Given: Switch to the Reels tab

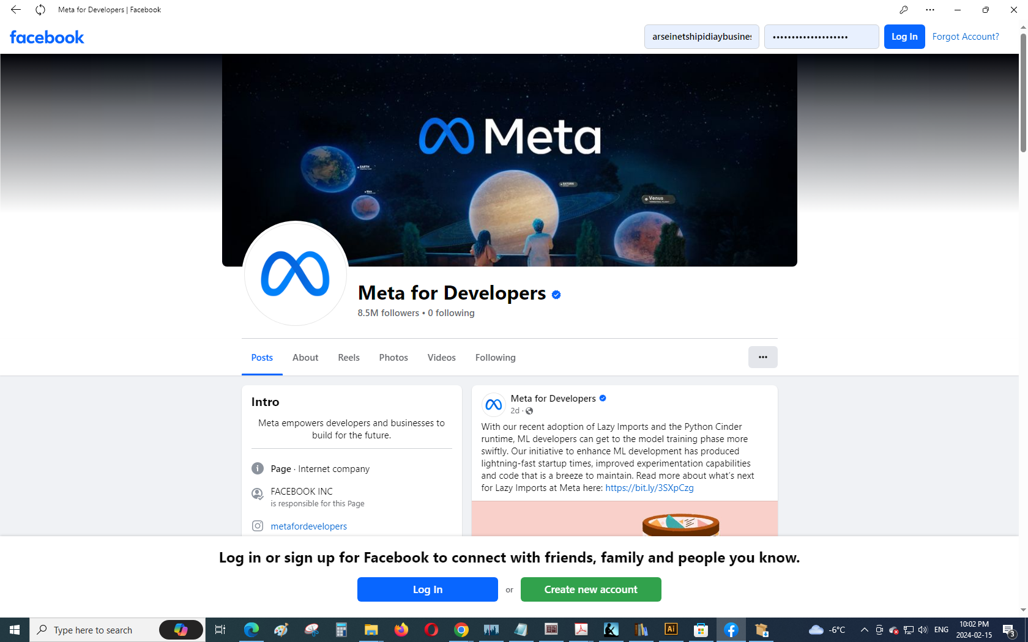Looking at the screenshot, I should click(x=349, y=358).
